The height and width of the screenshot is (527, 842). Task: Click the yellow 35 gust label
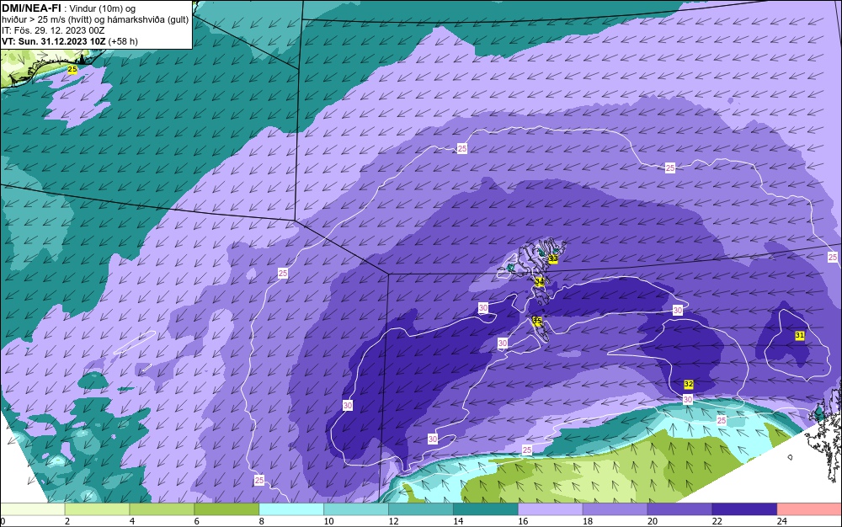[x=537, y=321]
